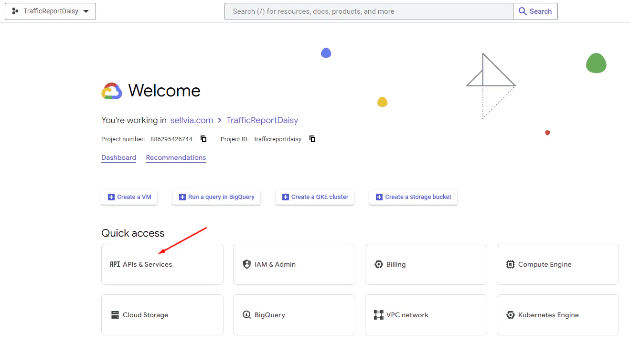Click the Kubernetes Engine icon
Screen dimensions: 630x343
511,315
